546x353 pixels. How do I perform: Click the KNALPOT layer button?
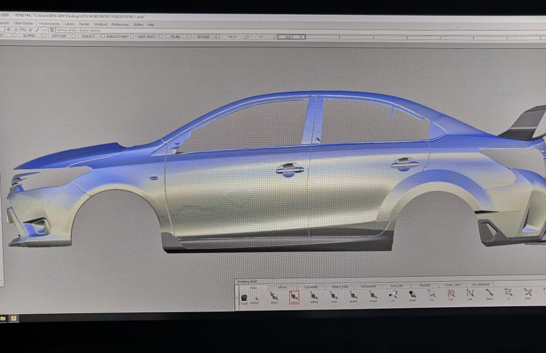[87, 36]
